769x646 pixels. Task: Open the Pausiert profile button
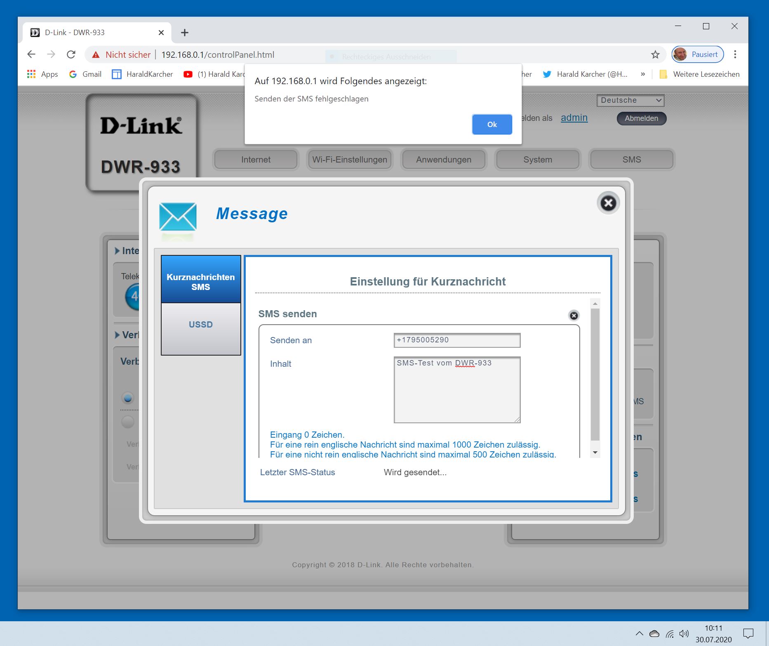(698, 54)
